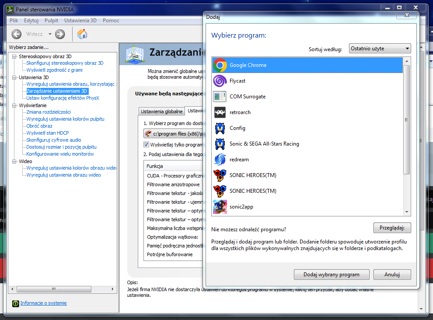
Task: Collapse the Ustawienia 3D tree node
Action: pyautogui.click(x=14, y=77)
